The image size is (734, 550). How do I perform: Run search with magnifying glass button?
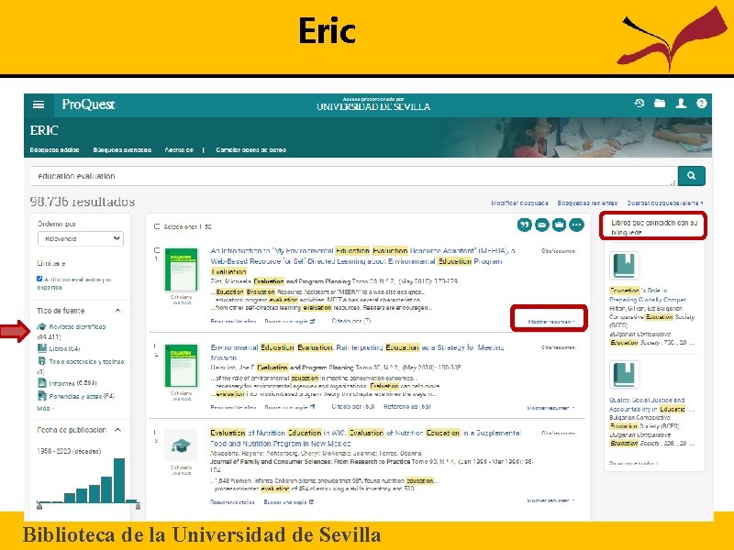coord(691,176)
